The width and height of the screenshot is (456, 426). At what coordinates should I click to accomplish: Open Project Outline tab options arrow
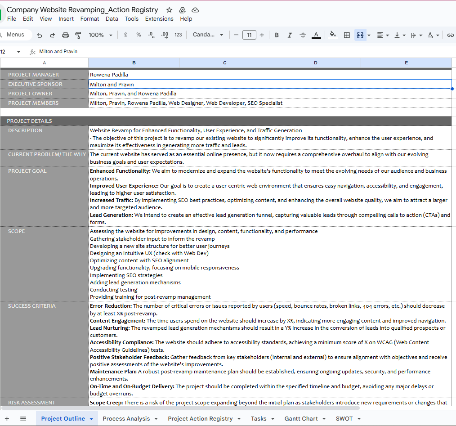[x=91, y=419]
